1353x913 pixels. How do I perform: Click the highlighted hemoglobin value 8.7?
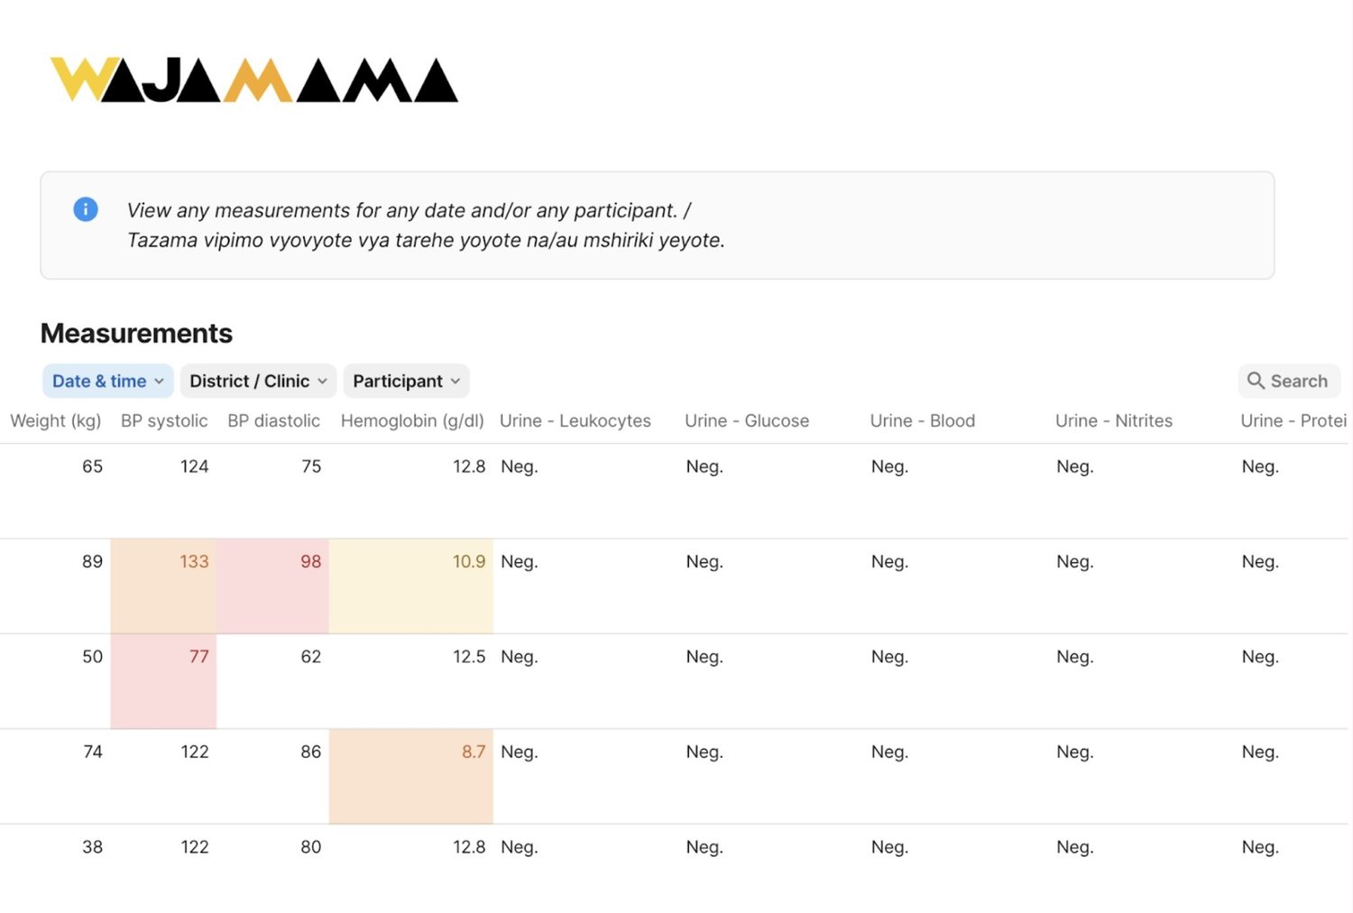(411, 777)
